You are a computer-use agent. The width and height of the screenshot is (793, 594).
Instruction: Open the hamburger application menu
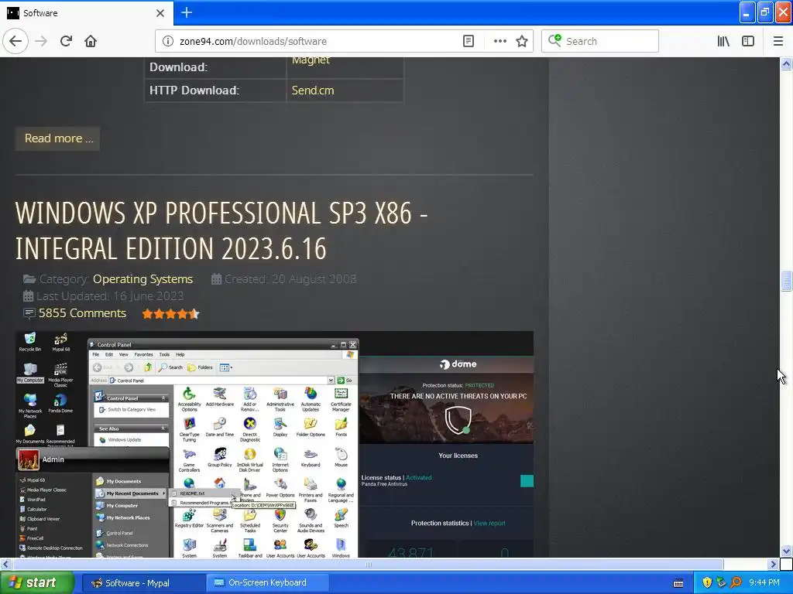point(778,41)
